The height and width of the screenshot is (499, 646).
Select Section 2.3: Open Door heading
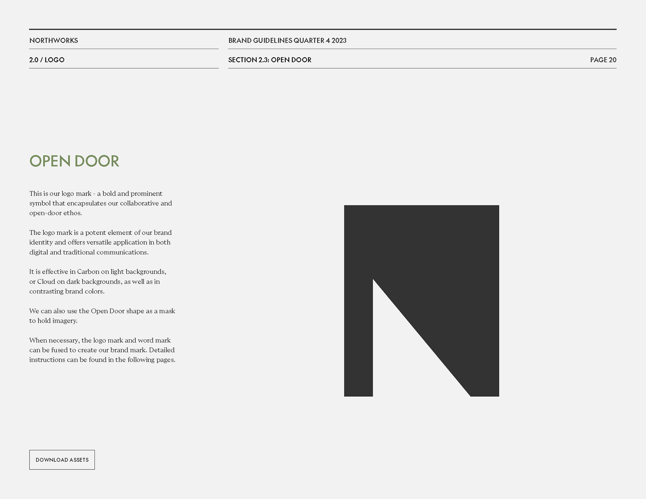pyautogui.click(x=270, y=60)
